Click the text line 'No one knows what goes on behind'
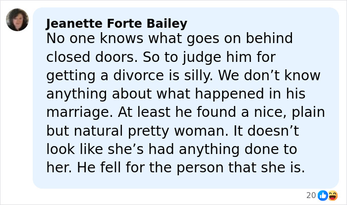Viewport: 347px width, 205px height. (x=170, y=38)
